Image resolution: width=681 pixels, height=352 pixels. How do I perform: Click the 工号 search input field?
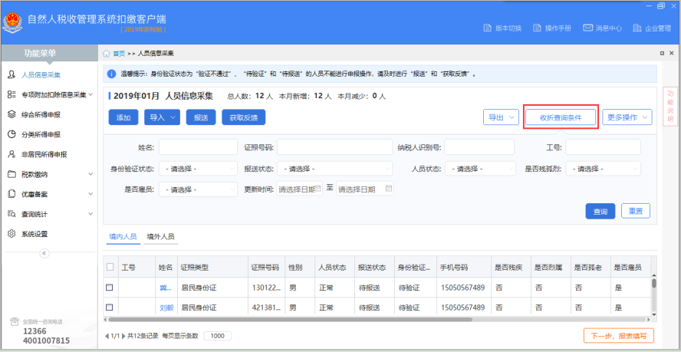point(603,147)
